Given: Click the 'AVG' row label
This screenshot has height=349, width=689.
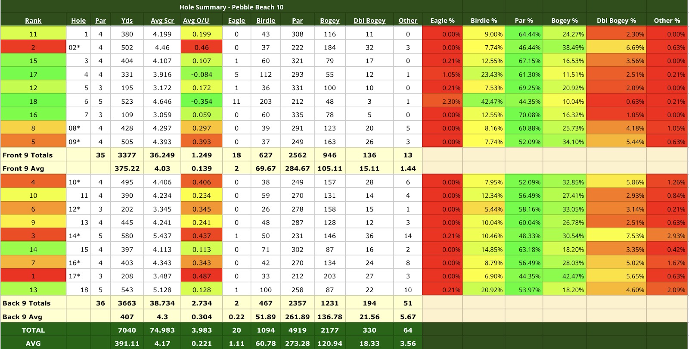Looking at the screenshot, I should 33,343.
